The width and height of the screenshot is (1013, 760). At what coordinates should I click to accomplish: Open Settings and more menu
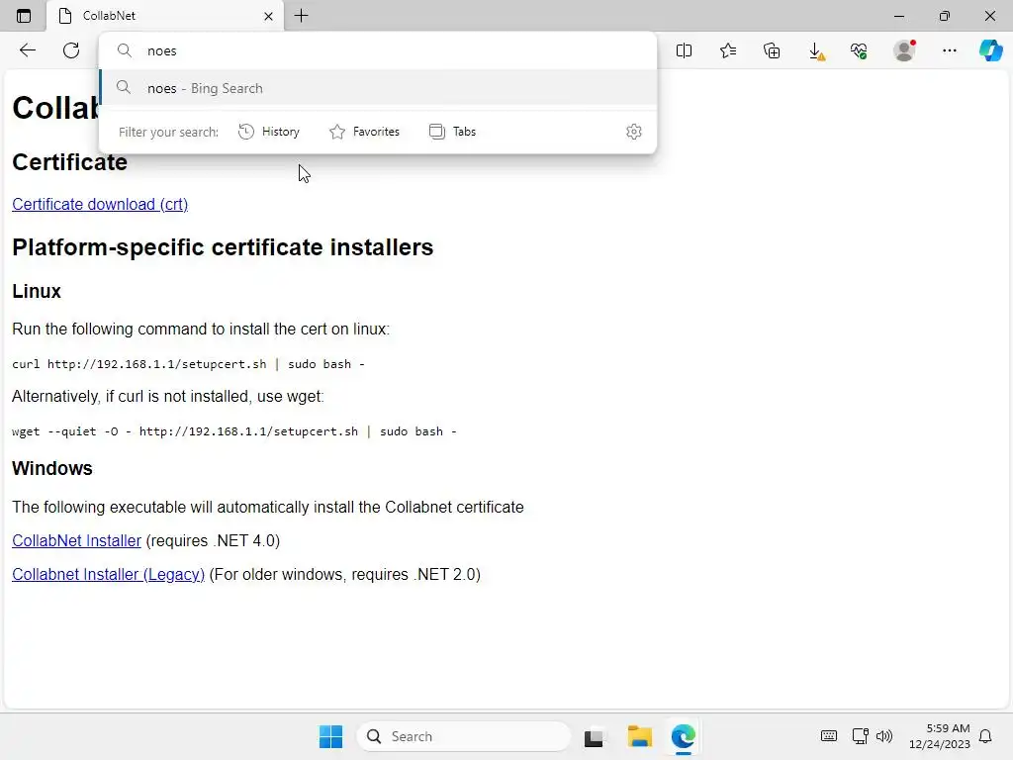949,50
